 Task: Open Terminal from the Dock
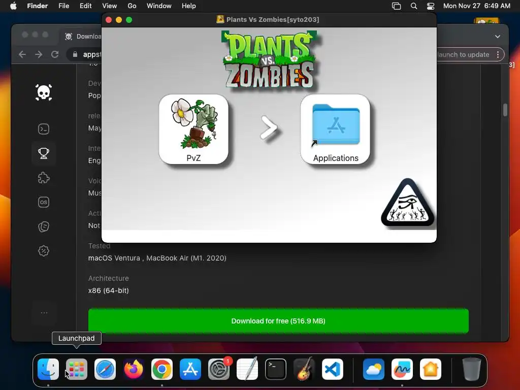(276, 369)
